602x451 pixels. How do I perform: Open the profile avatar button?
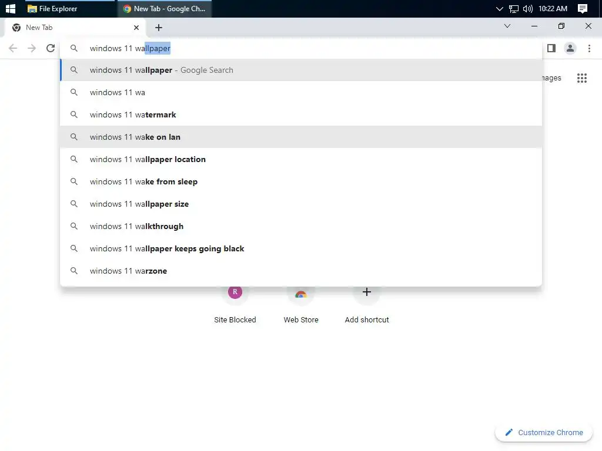pos(570,48)
